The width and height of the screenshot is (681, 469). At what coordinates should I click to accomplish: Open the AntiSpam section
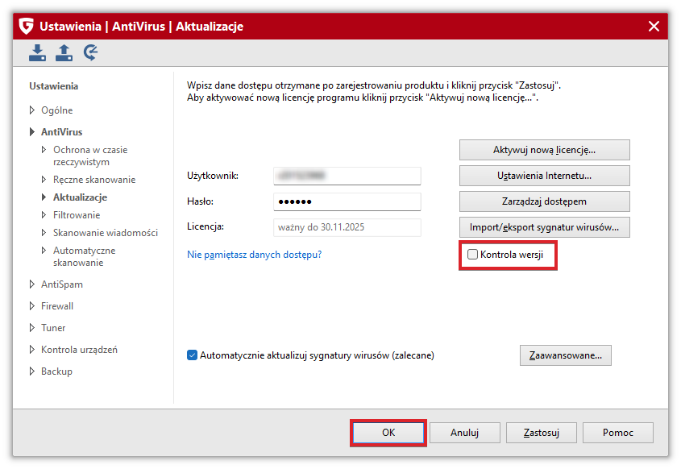pyautogui.click(x=62, y=284)
